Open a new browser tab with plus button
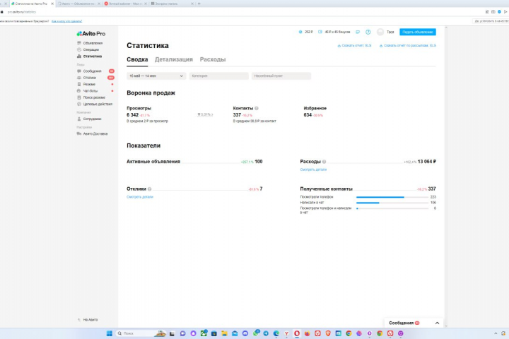Screen dimensions: 509x339 [199, 4]
